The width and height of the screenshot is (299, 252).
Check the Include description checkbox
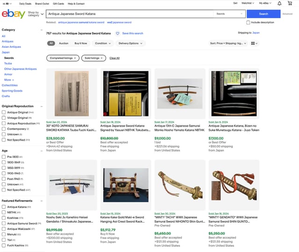[248, 22]
